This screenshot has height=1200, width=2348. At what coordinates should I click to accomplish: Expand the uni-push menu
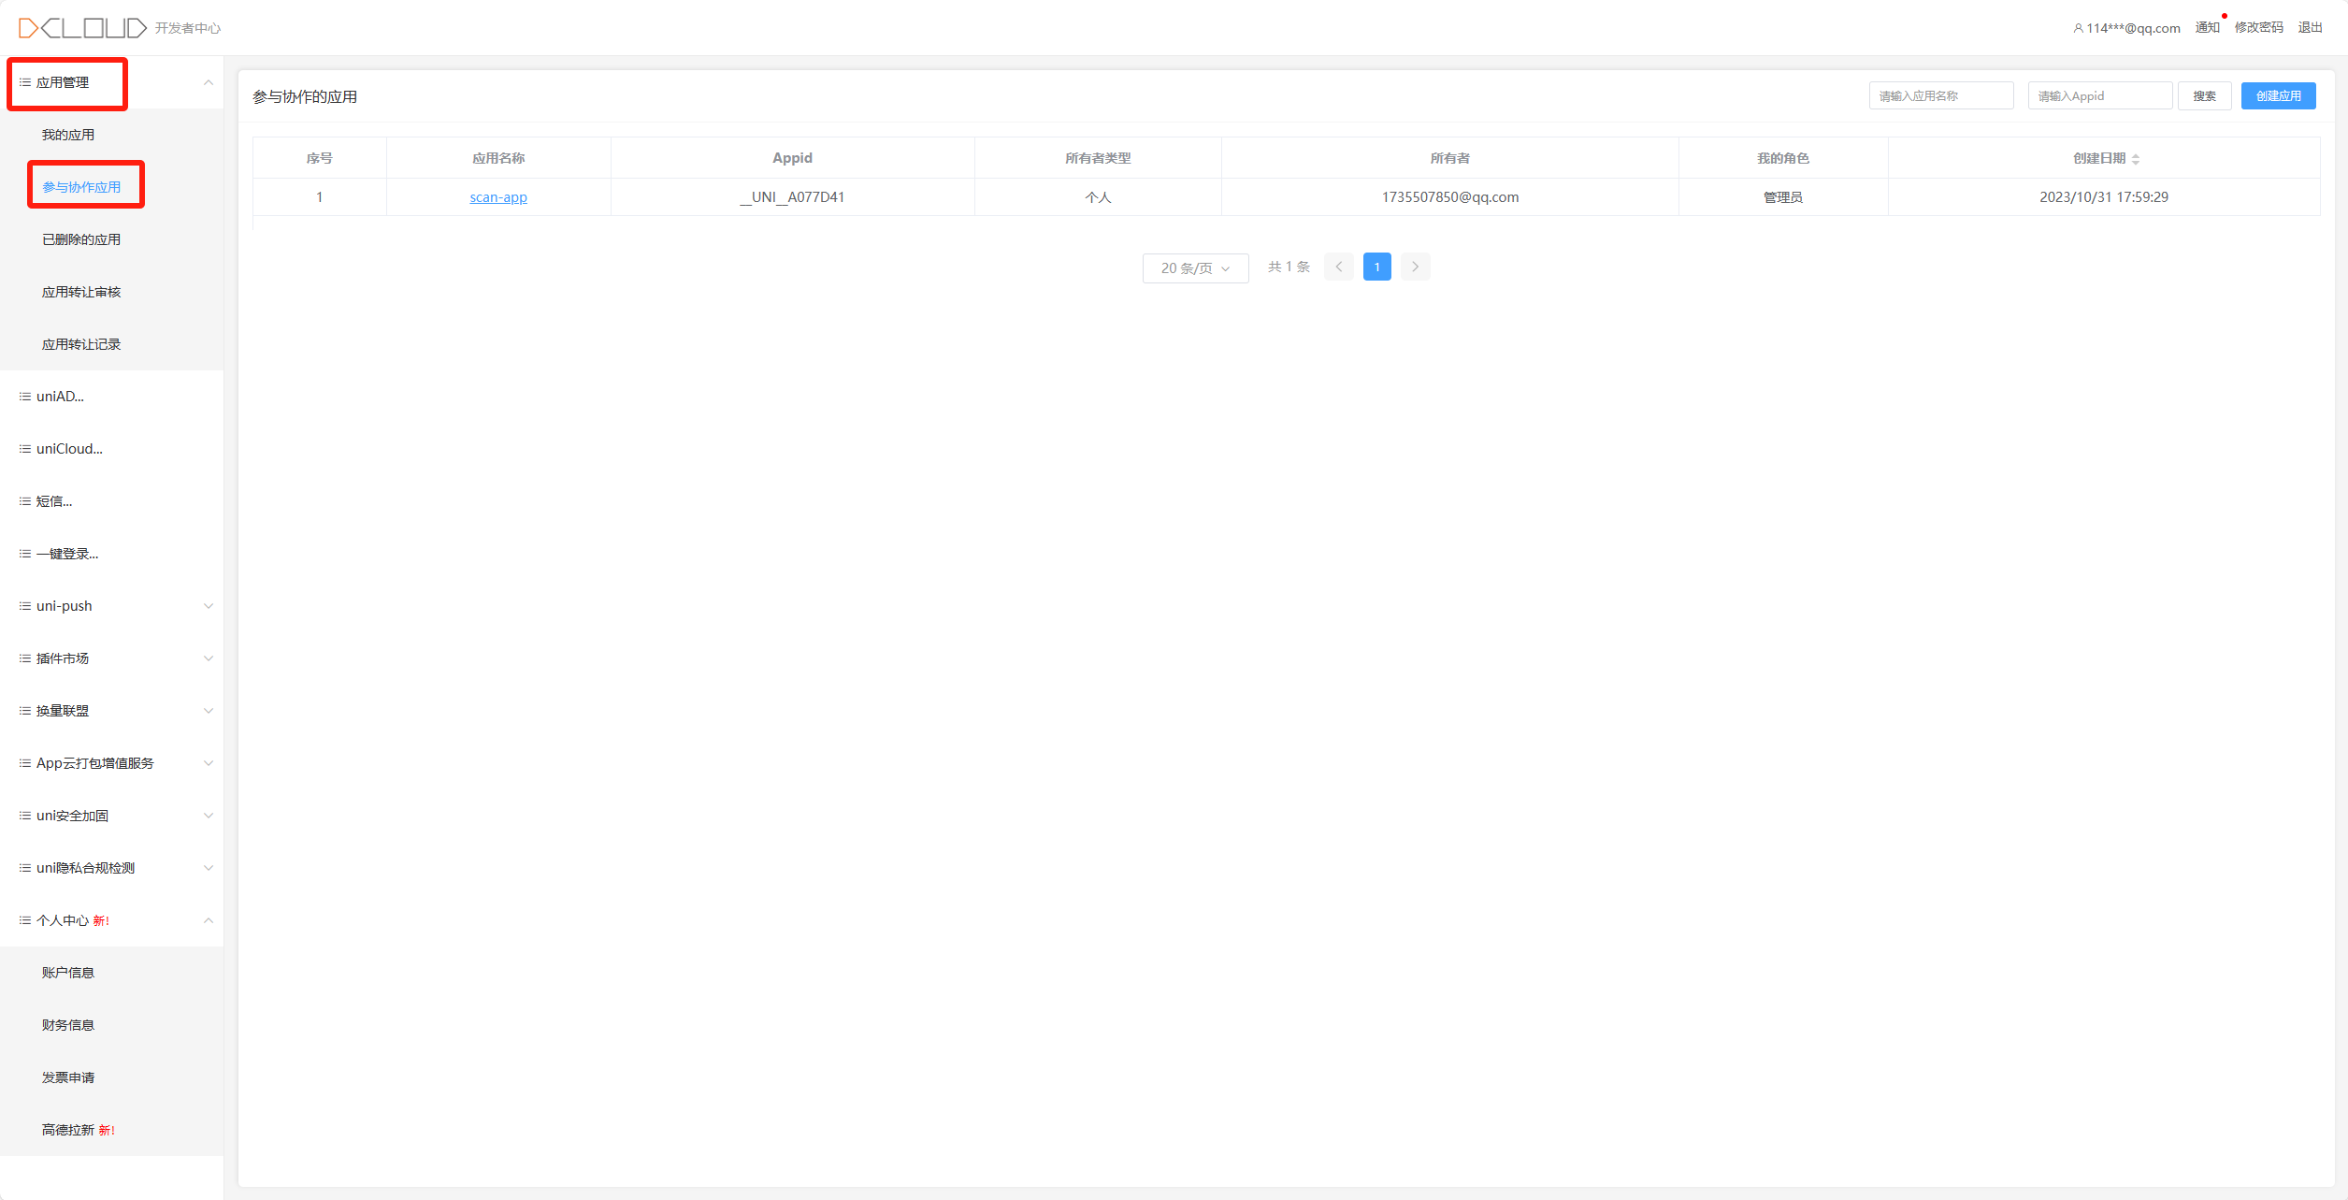[x=209, y=606]
